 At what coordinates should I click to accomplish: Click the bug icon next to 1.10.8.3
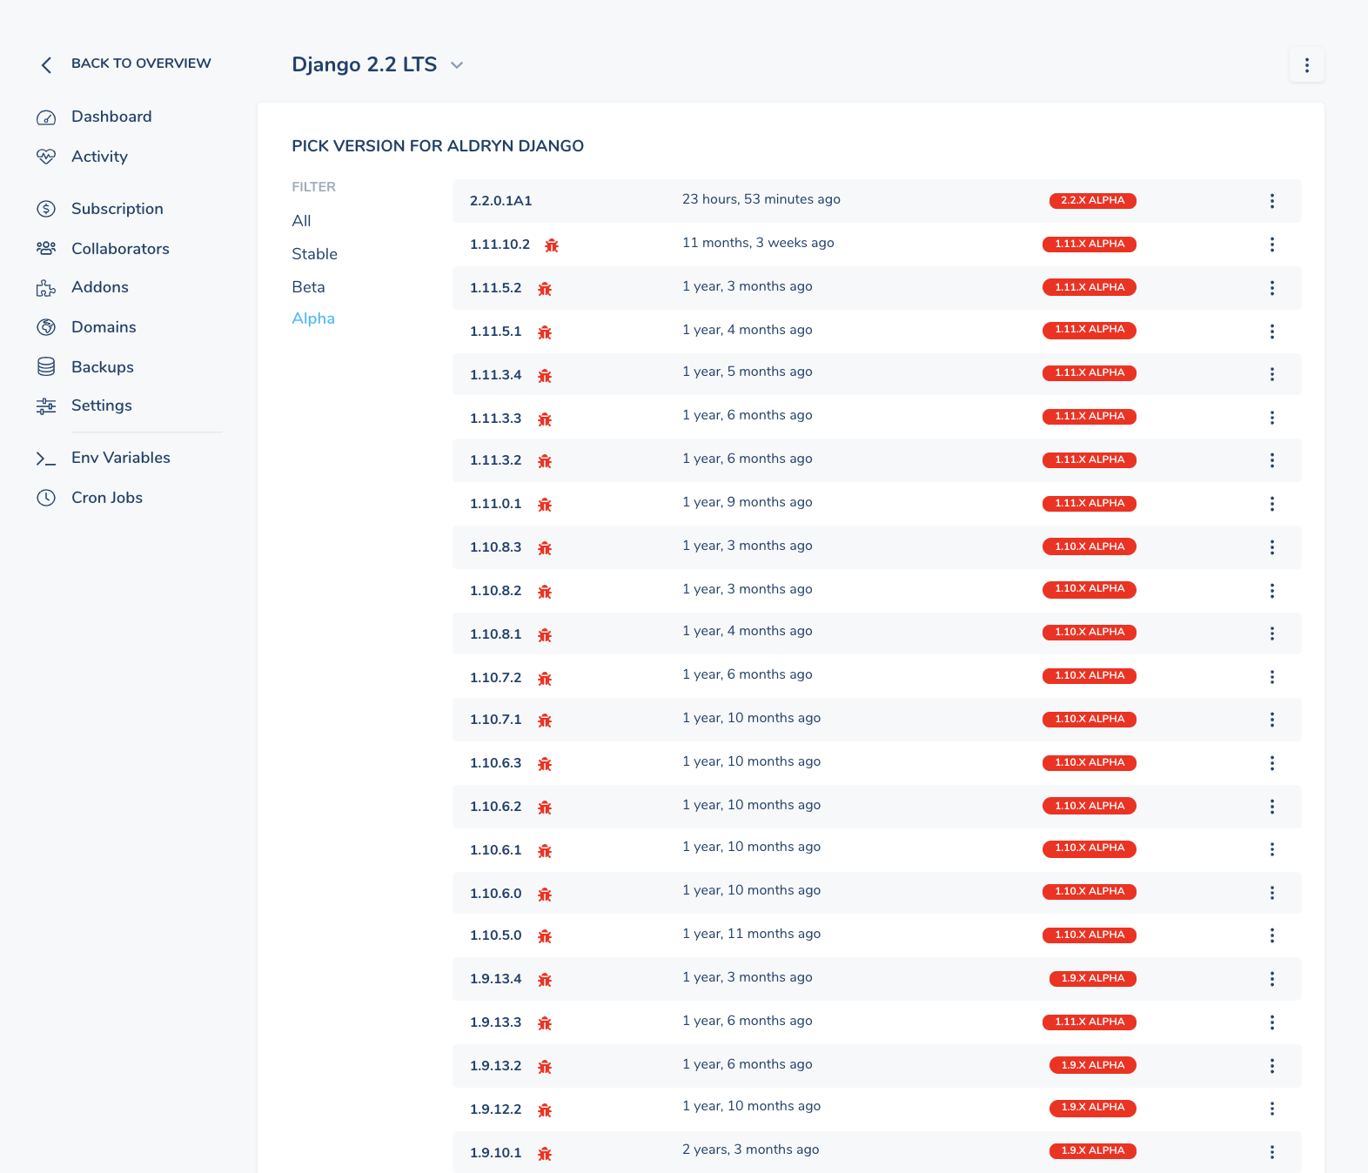[545, 548]
